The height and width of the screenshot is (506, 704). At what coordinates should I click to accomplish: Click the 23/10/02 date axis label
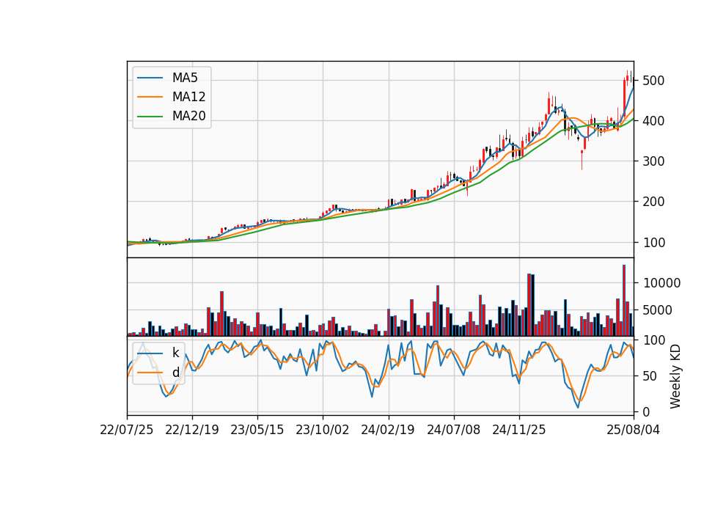click(323, 430)
